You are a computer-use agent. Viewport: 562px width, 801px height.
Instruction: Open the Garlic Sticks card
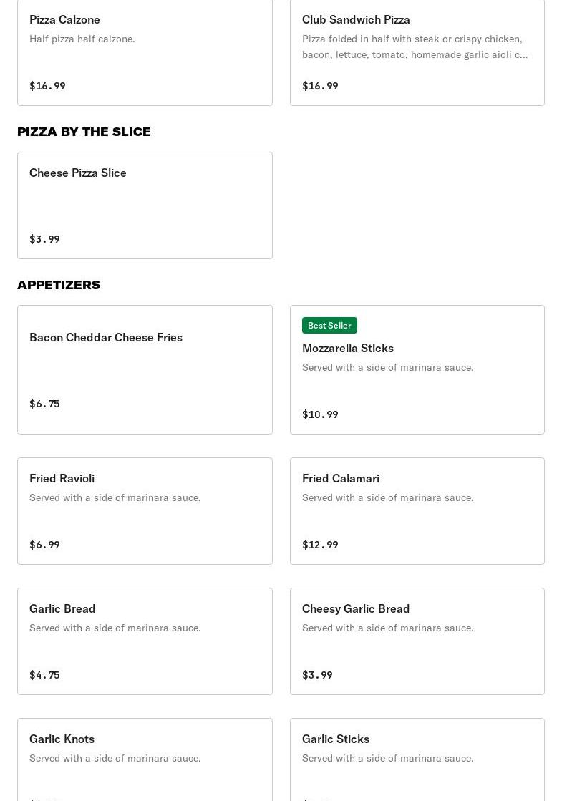[x=417, y=759]
